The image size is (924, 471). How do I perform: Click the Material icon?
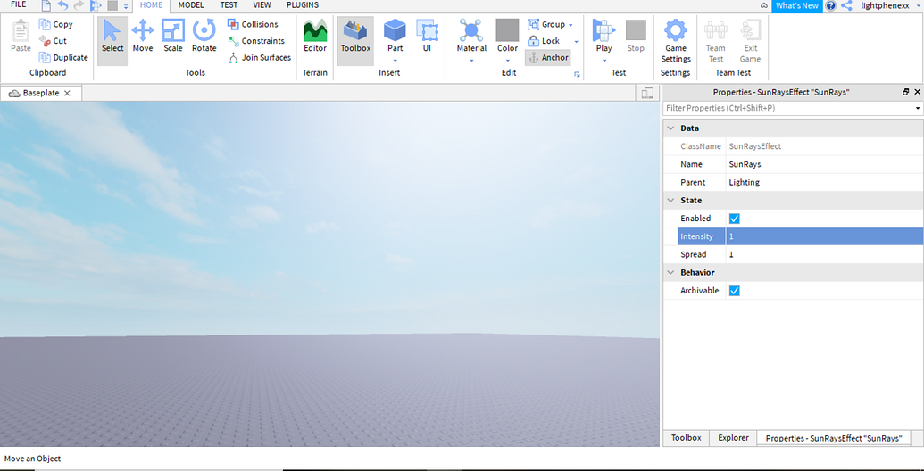pyautogui.click(x=470, y=30)
